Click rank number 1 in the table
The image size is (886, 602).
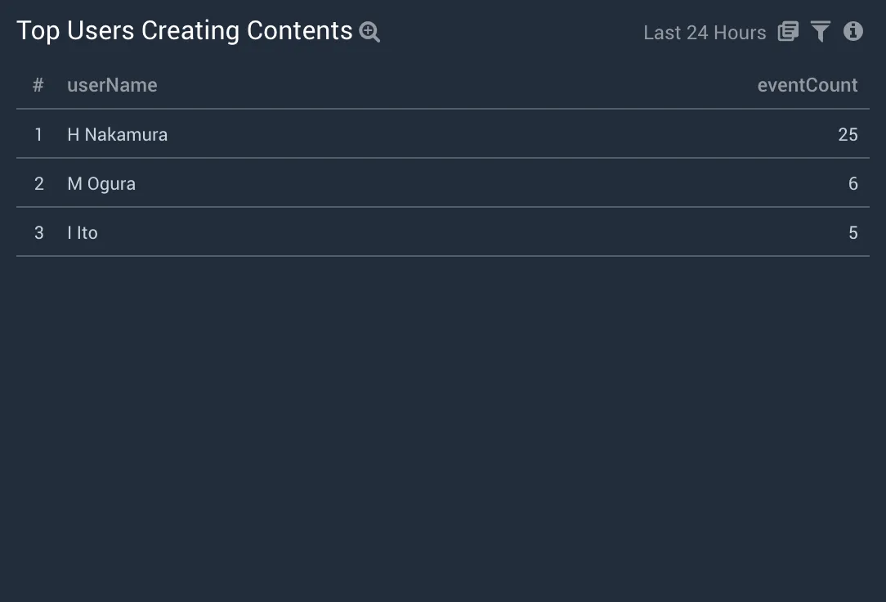[x=38, y=134]
